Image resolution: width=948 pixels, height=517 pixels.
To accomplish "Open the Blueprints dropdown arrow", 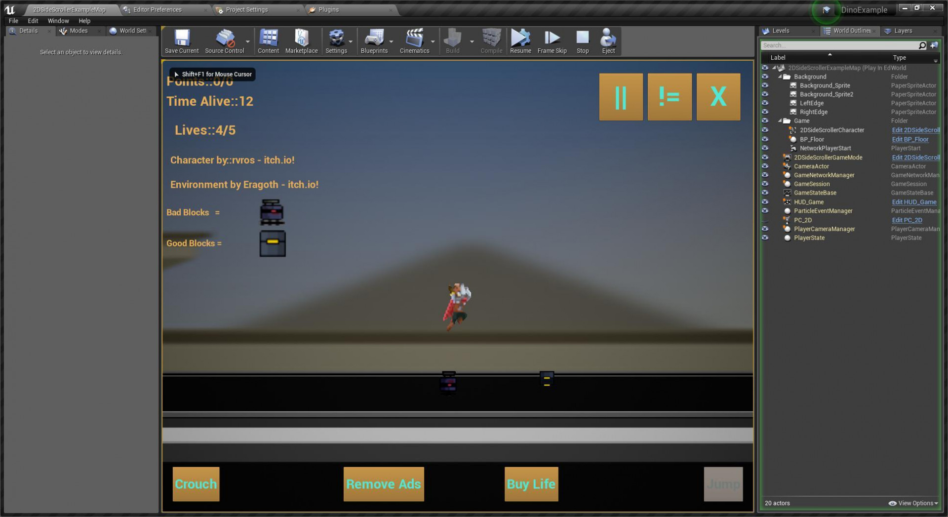I will (x=391, y=41).
